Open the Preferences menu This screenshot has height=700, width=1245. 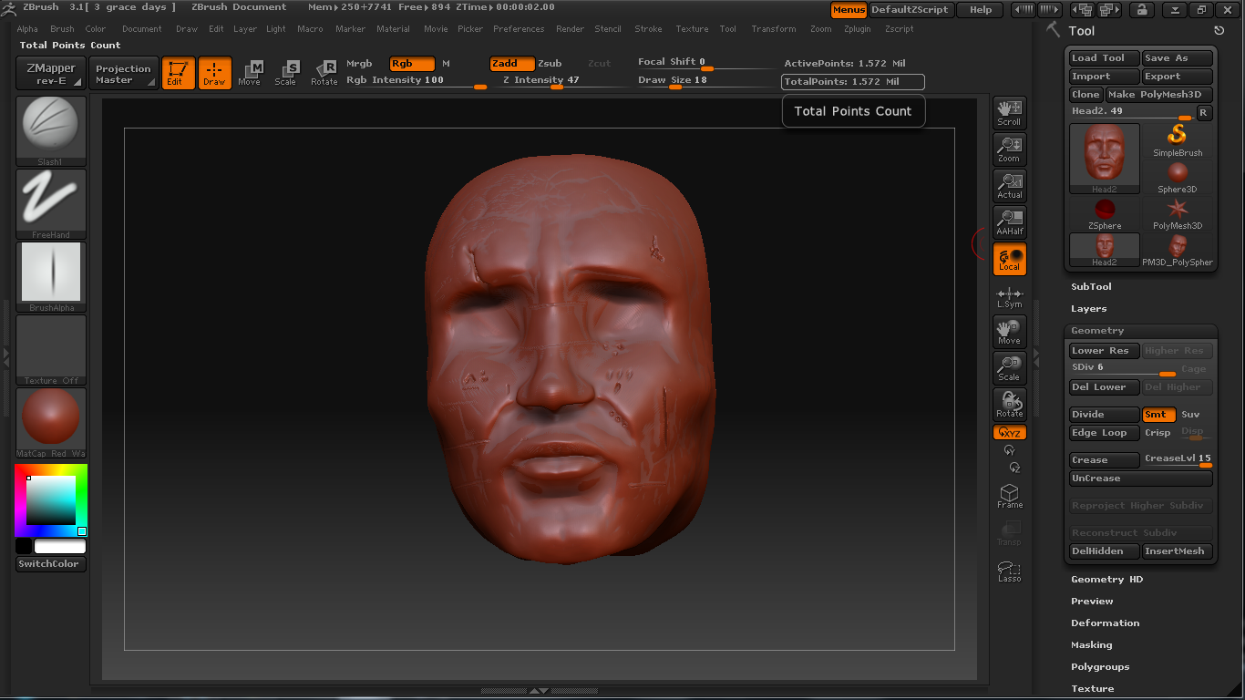(x=518, y=29)
